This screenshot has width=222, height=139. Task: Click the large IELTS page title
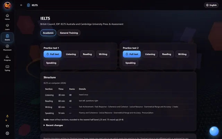pyautogui.click(x=45, y=18)
